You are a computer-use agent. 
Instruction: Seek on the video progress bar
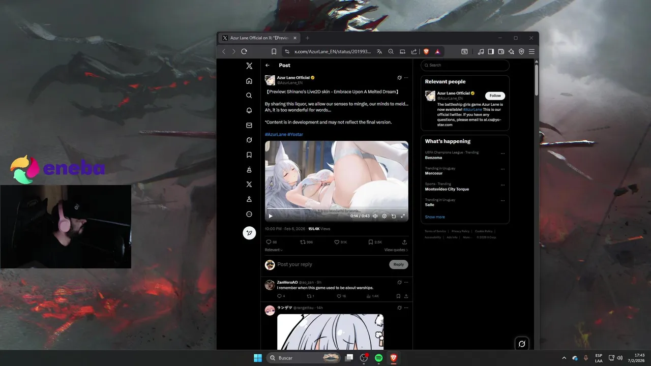click(336, 209)
